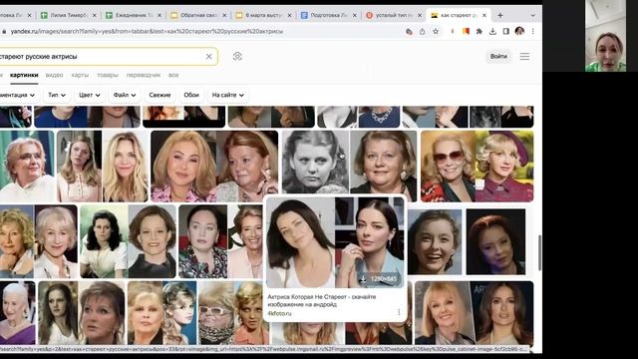Viewport: 638px width, 359px height.
Task: Open the 4kfoto.ru source link
Action: (x=279, y=313)
